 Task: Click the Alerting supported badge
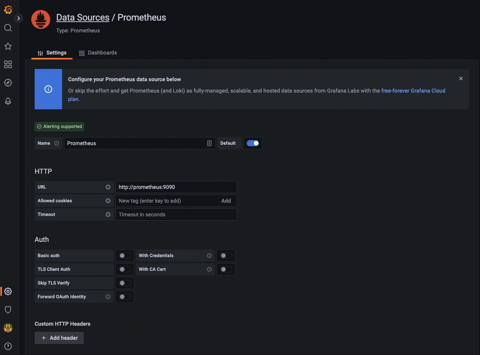[59, 126]
